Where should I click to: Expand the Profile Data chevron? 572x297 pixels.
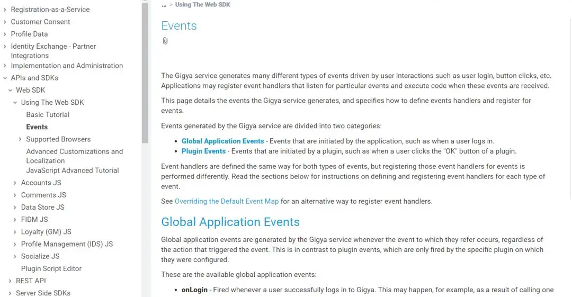point(5,34)
